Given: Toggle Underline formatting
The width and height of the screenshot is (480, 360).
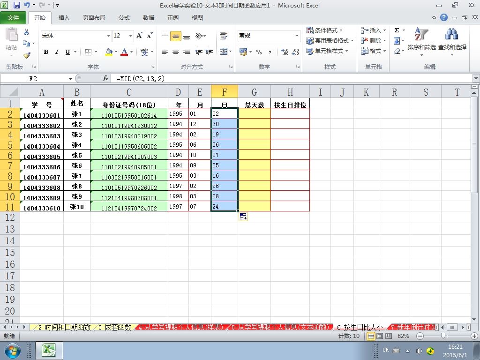Looking at the screenshot, I should [x=67, y=52].
